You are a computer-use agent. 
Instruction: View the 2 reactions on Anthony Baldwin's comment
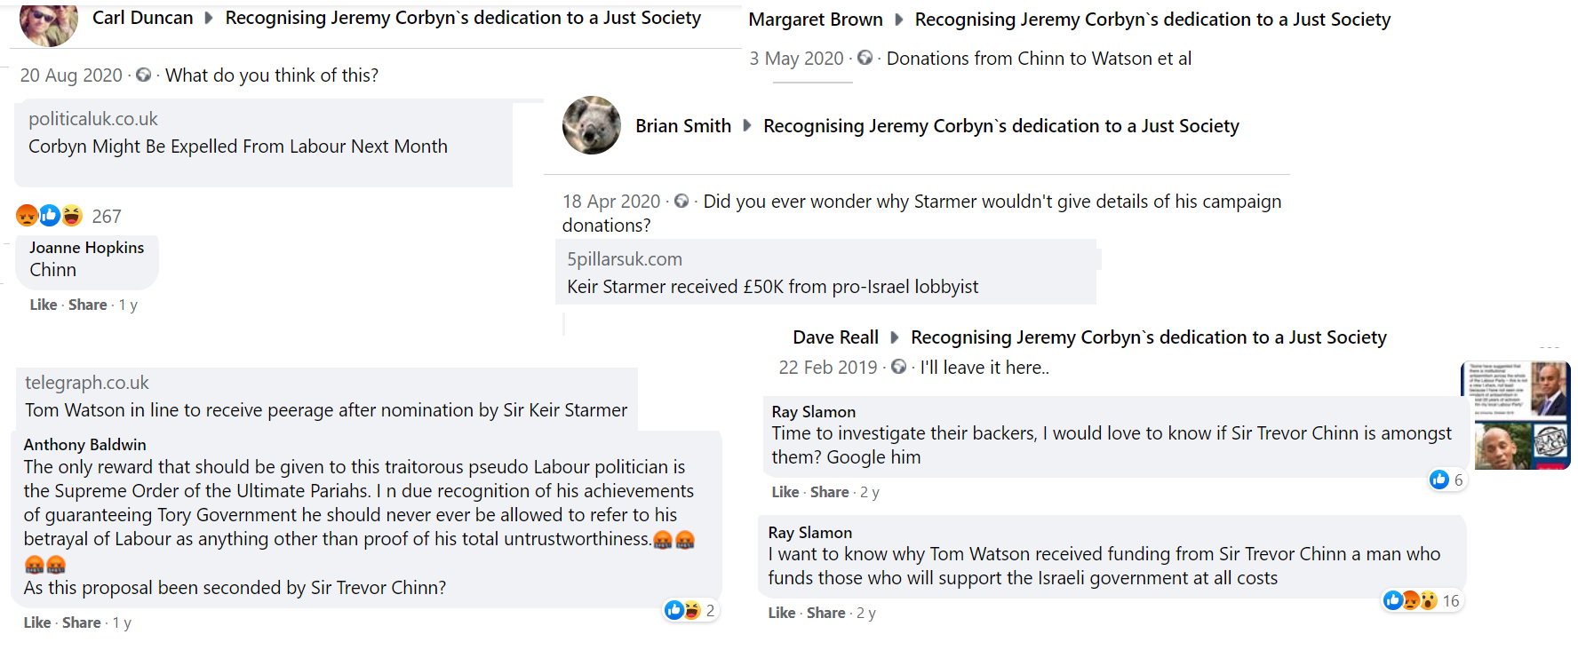tap(689, 610)
